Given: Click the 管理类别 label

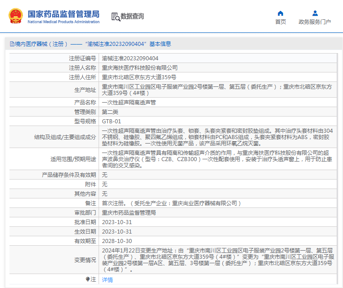Looking at the screenshot, I should tap(85, 112).
